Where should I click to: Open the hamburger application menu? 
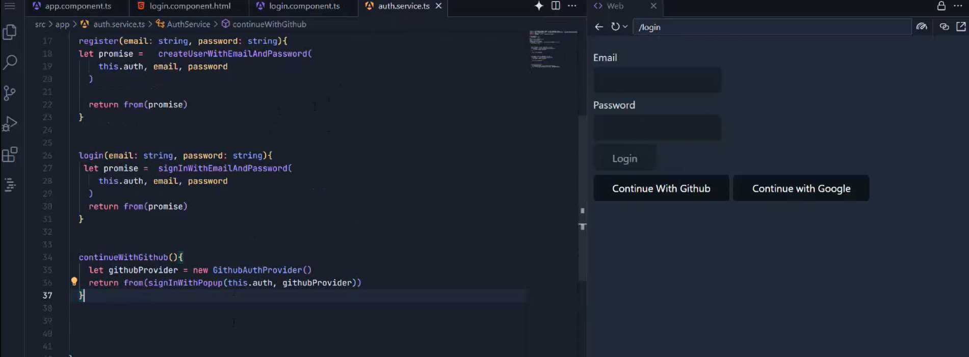[x=10, y=6]
